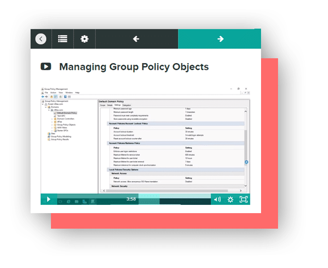Switch to the Delegation tab
The width and height of the screenshot is (328, 268).
pos(127,105)
